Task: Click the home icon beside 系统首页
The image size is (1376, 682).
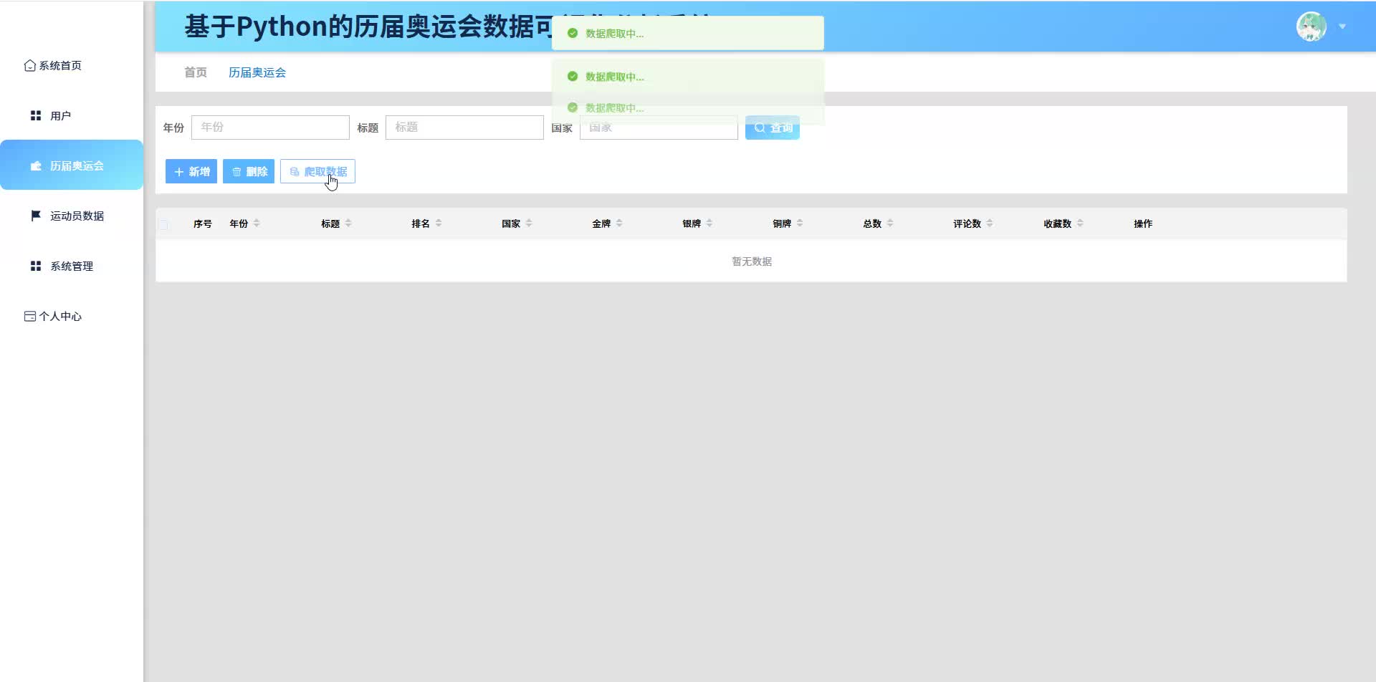Action: point(29,65)
